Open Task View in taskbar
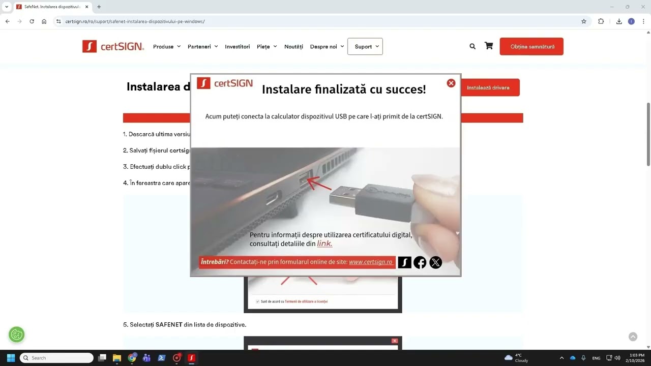This screenshot has height=366, width=651. point(102,358)
